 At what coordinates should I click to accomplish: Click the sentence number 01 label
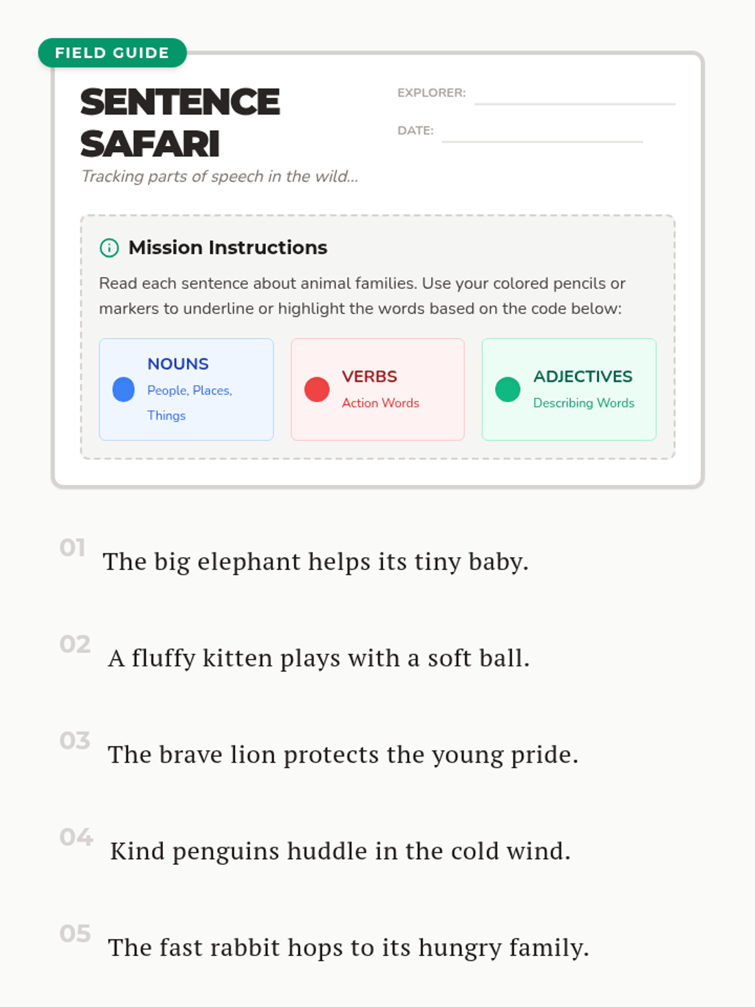coord(72,548)
